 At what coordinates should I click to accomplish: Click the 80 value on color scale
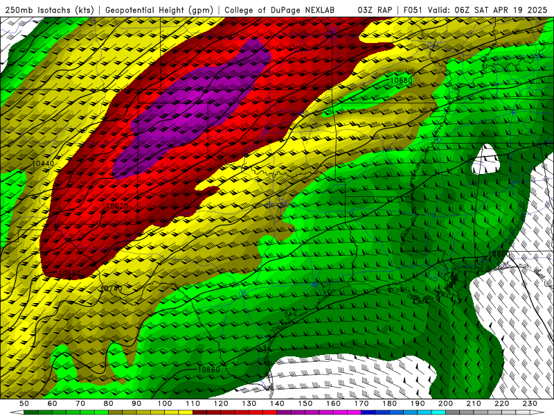pos(109,404)
